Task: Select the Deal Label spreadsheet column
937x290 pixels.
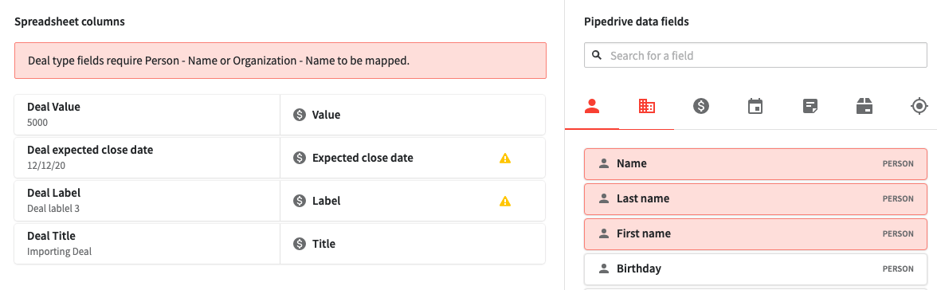Action: click(147, 201)
